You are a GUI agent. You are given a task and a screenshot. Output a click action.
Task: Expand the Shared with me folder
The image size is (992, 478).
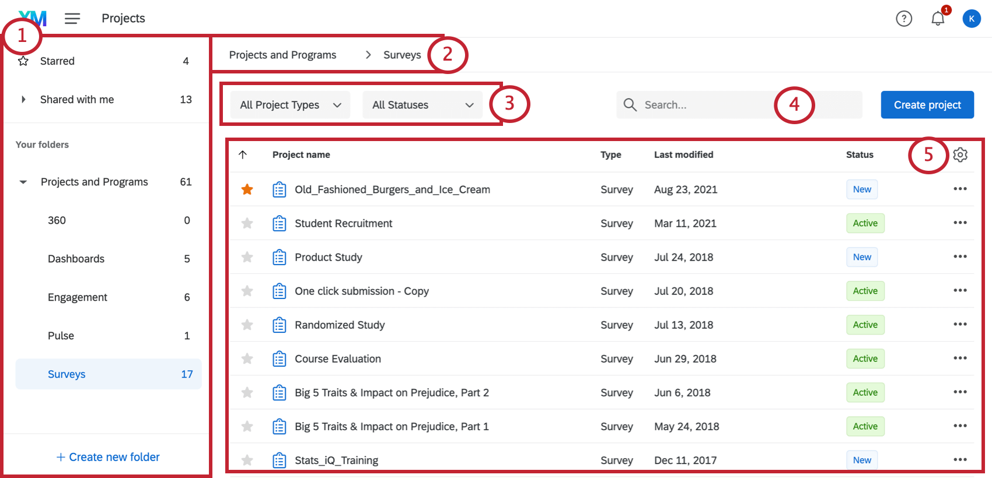tap(23, 100)
